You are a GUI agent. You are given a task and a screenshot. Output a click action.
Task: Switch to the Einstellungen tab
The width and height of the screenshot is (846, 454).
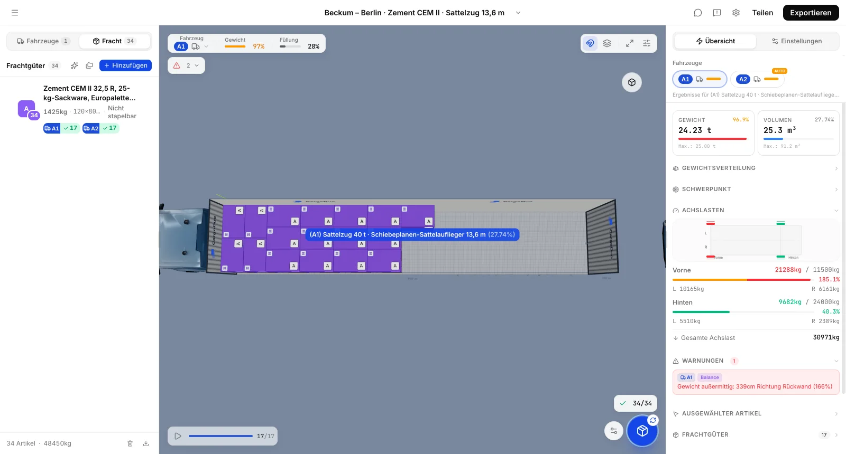click(x=797, y=41)
